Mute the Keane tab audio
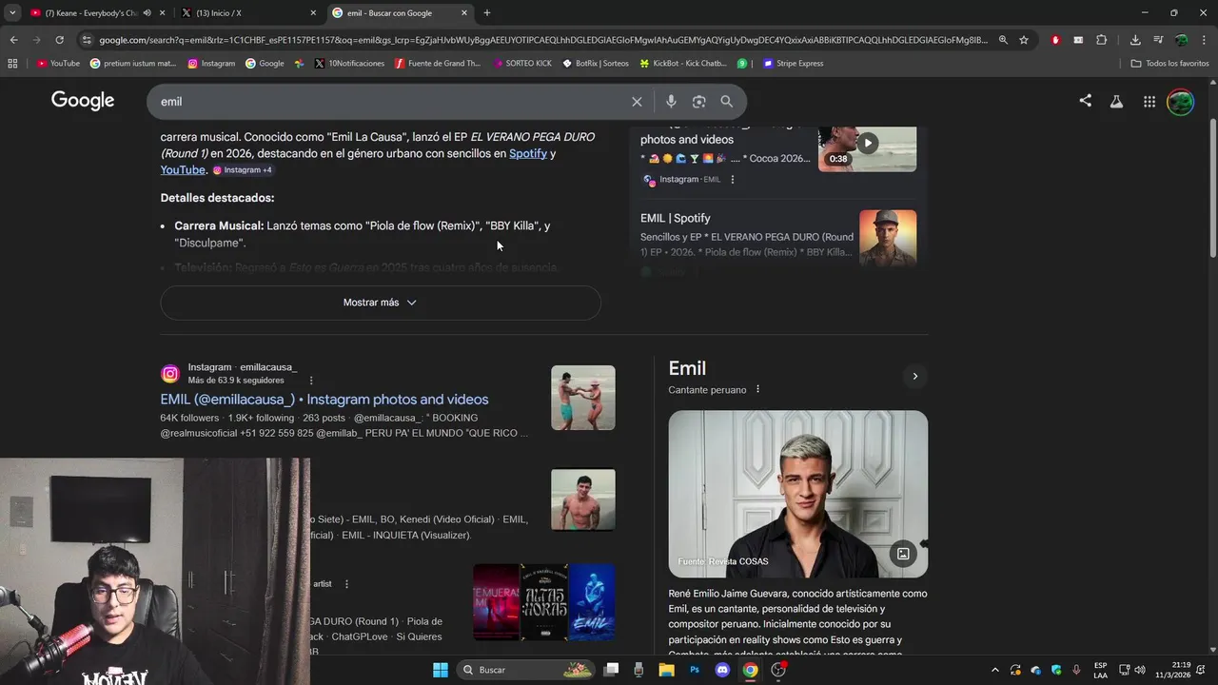Screen dimensions: 1218x685 tap(147, 13)
